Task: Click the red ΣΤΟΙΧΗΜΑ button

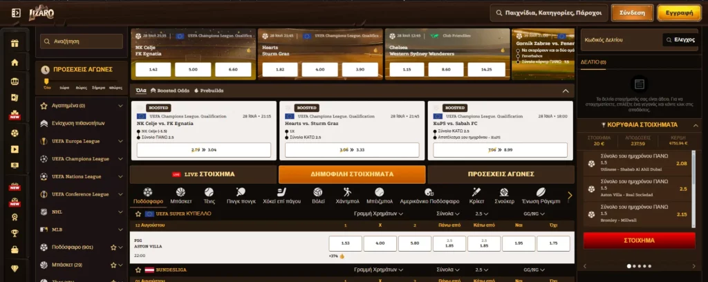Action: (x=639, y=241)
